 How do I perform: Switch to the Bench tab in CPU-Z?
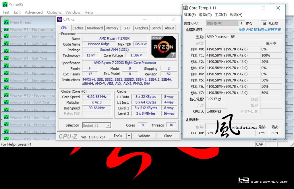(156, 28)
